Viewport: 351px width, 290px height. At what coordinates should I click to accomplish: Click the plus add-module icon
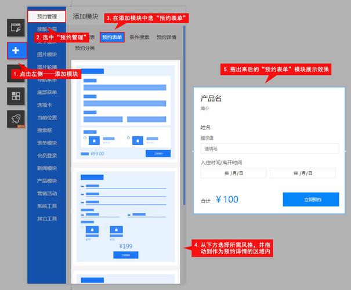[17, 50]
